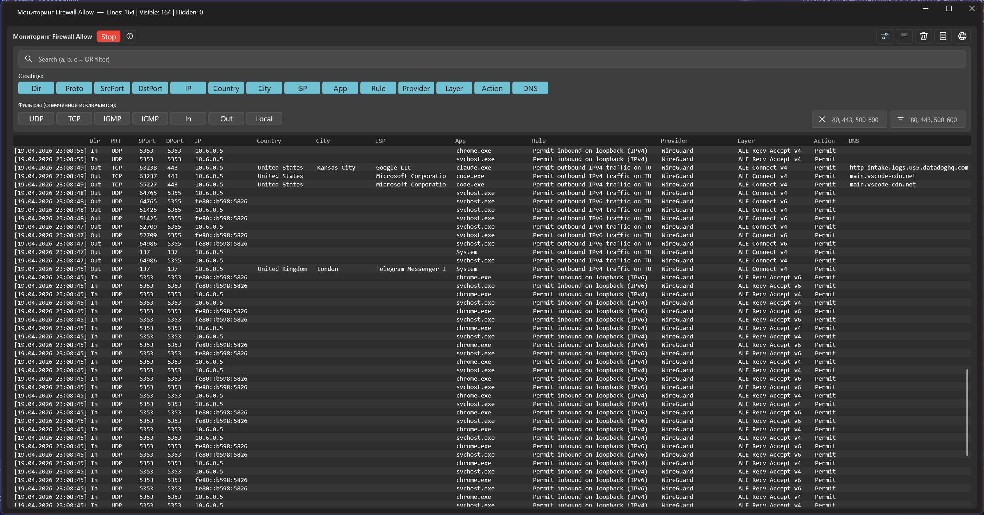Image resolution: width=984 pixels, height=515 pixels.
Task: Toggle the SrcPort column
Action: (x=112, y=88)
